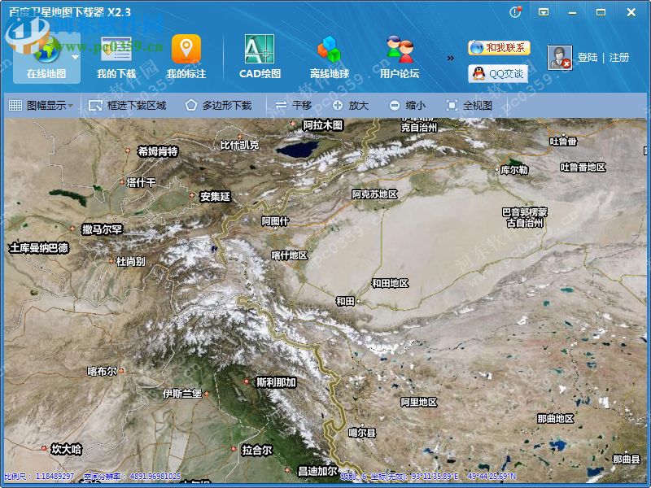
Task: Click the 伊斯兰堡 city label
Action: pos(182,393)
